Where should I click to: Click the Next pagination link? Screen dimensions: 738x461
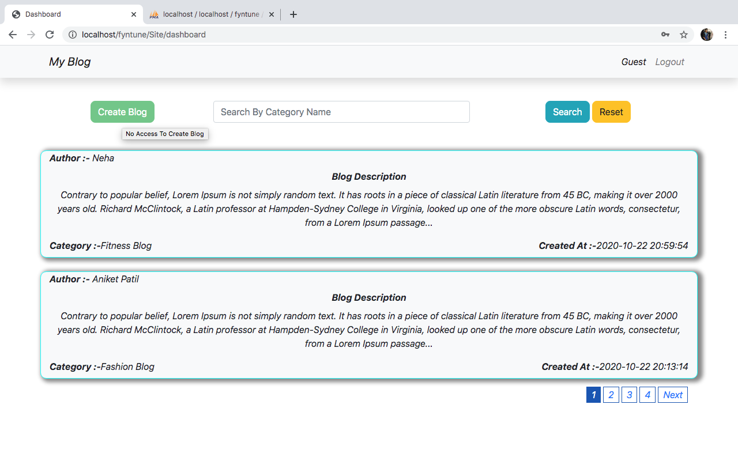[672, 395]
